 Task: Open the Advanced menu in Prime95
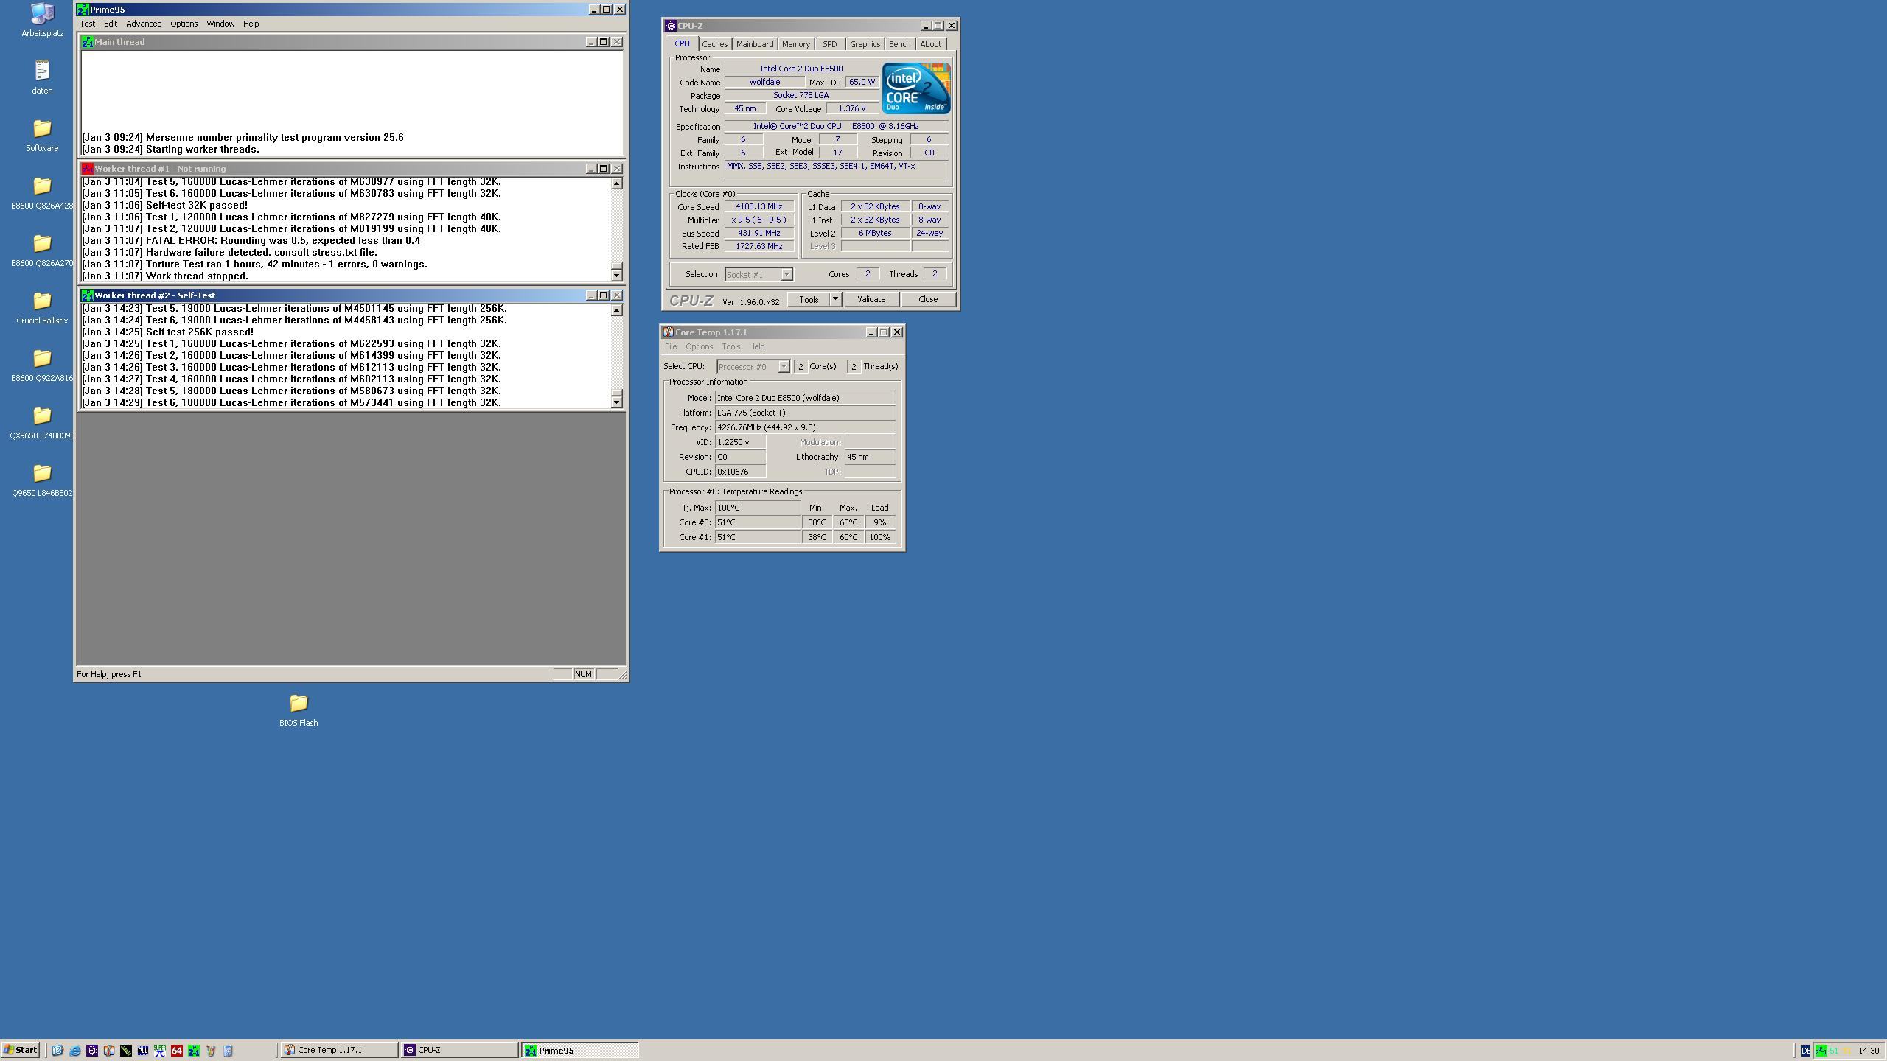point(144,24)
